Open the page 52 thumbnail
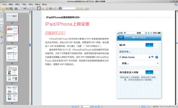The height and width of the screenshot is (108, 178). tap(12, 94)
